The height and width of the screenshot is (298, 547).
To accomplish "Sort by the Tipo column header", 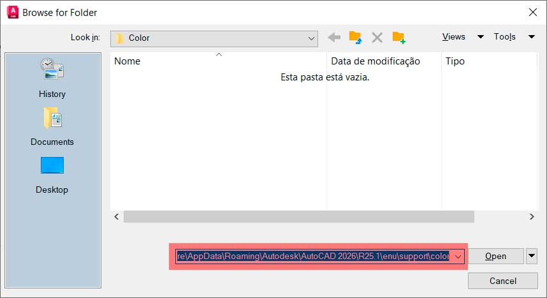I will click(489, 61).
